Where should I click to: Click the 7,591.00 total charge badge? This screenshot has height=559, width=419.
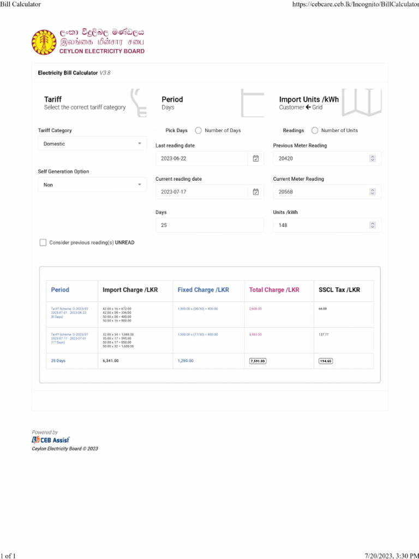tap(258, 361)
